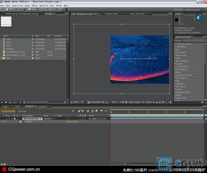Select the Zoom magnifier tool
Screen dimensions: 207x173
[x=11, y=9]
